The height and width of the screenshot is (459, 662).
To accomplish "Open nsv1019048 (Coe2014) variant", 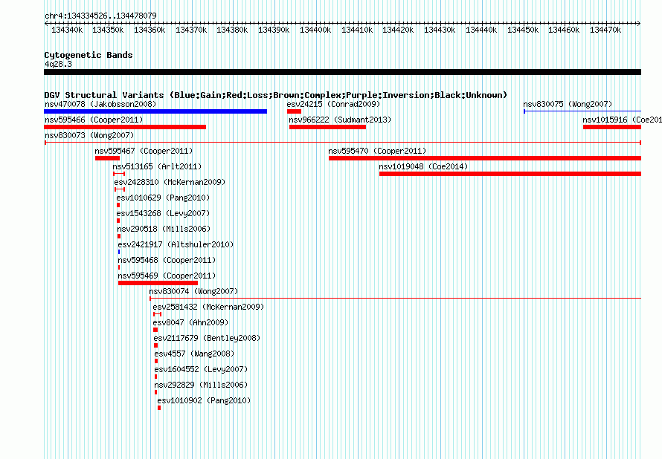I will tap(423, 166).
